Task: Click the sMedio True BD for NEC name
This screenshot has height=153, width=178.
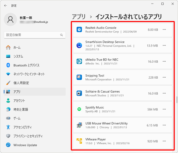Action: coord(102,59)
